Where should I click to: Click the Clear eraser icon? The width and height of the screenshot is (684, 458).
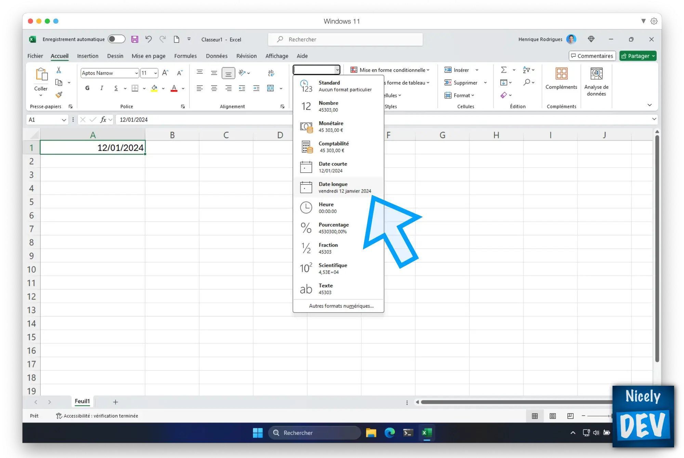click(504, 95)
